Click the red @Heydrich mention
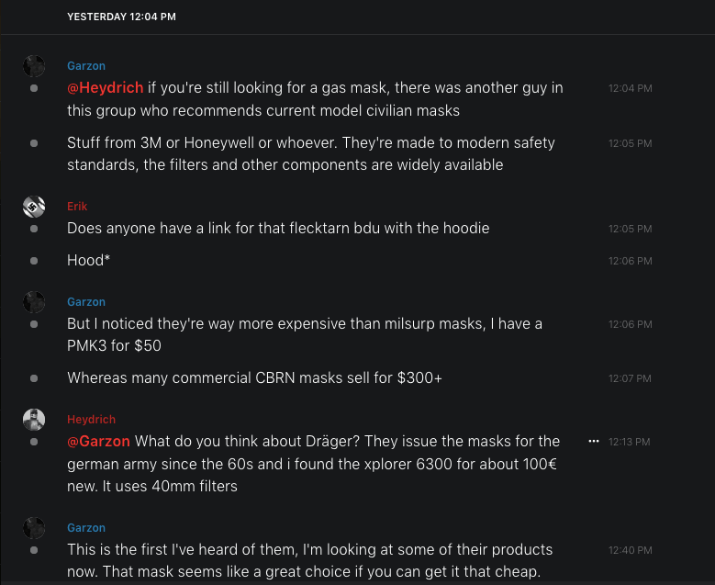715x585 pixels. (105, 88)
